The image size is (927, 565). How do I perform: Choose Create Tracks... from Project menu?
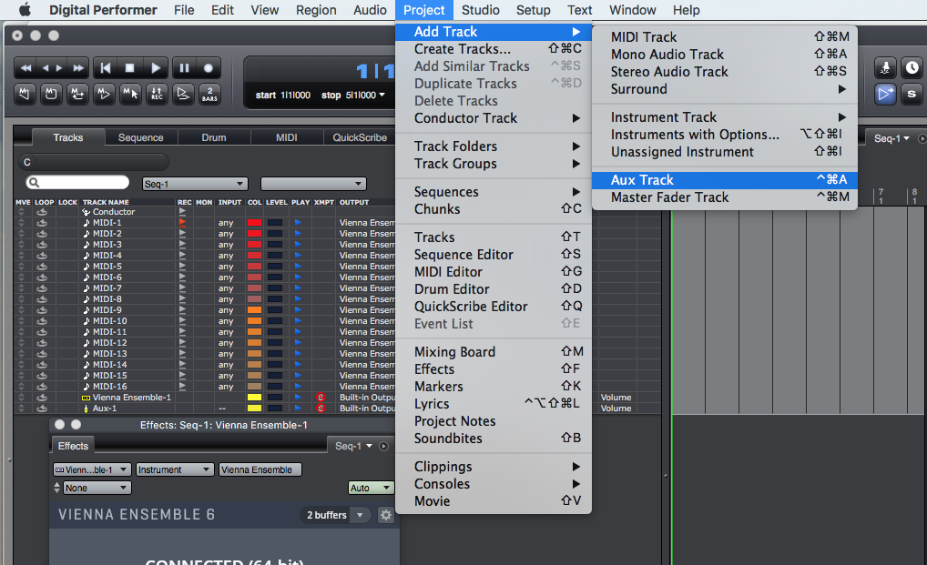(493, 49)
